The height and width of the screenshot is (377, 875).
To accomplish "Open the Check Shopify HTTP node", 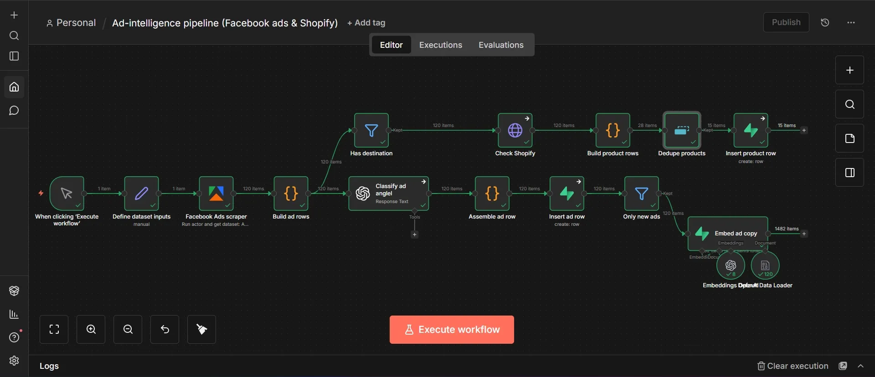I will pyautogui.click(x=515, y=130).
